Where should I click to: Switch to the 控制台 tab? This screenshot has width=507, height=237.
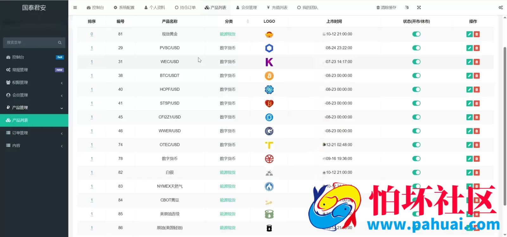[95, 8]
